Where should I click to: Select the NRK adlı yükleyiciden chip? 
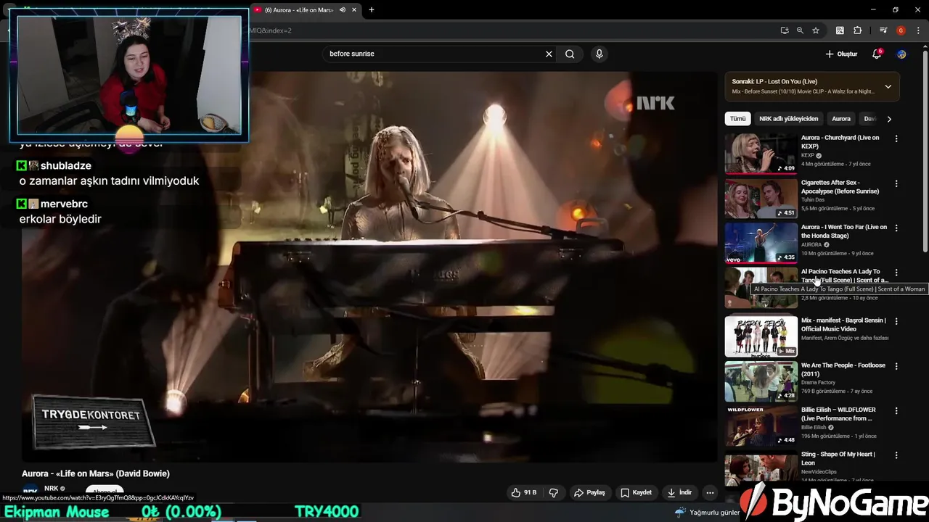pyautogui.click(x=788, y=119)
